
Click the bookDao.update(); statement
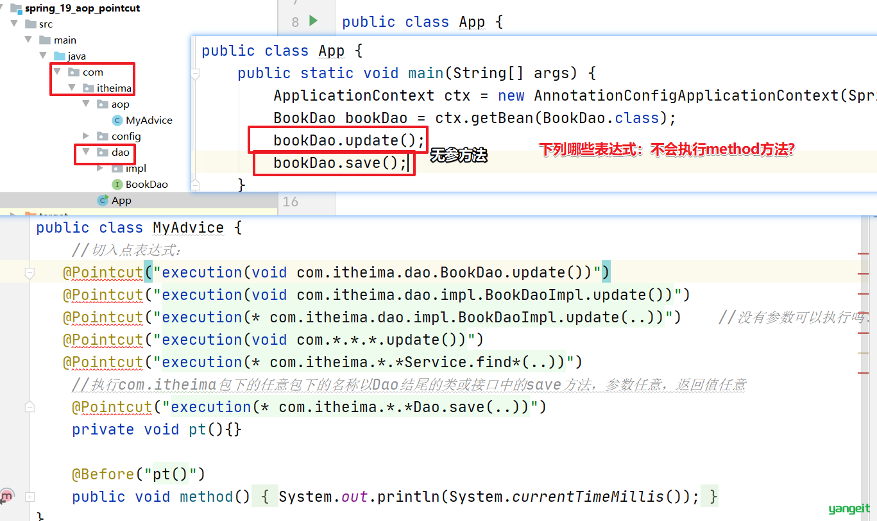pyautogui.click(x=349, y=140)
